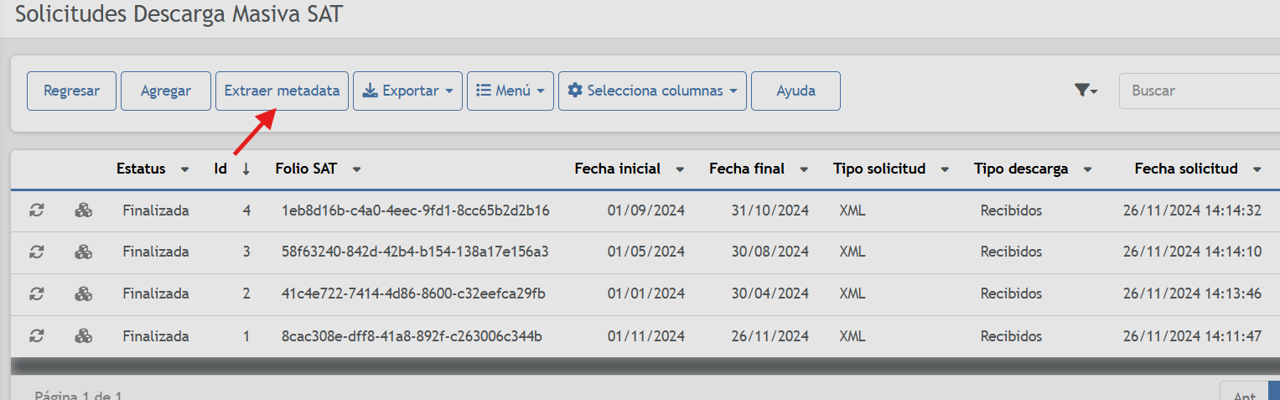
Task: Click start date 01/01/2024
Action: [x=646, y=294]
